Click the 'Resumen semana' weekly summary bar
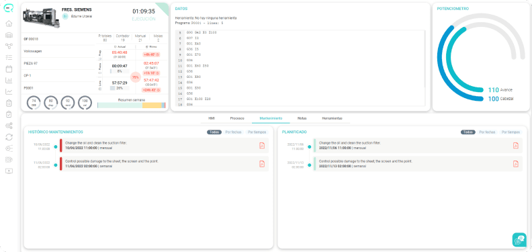The width and height of the screenshot is (532, 252). (132, 106)
